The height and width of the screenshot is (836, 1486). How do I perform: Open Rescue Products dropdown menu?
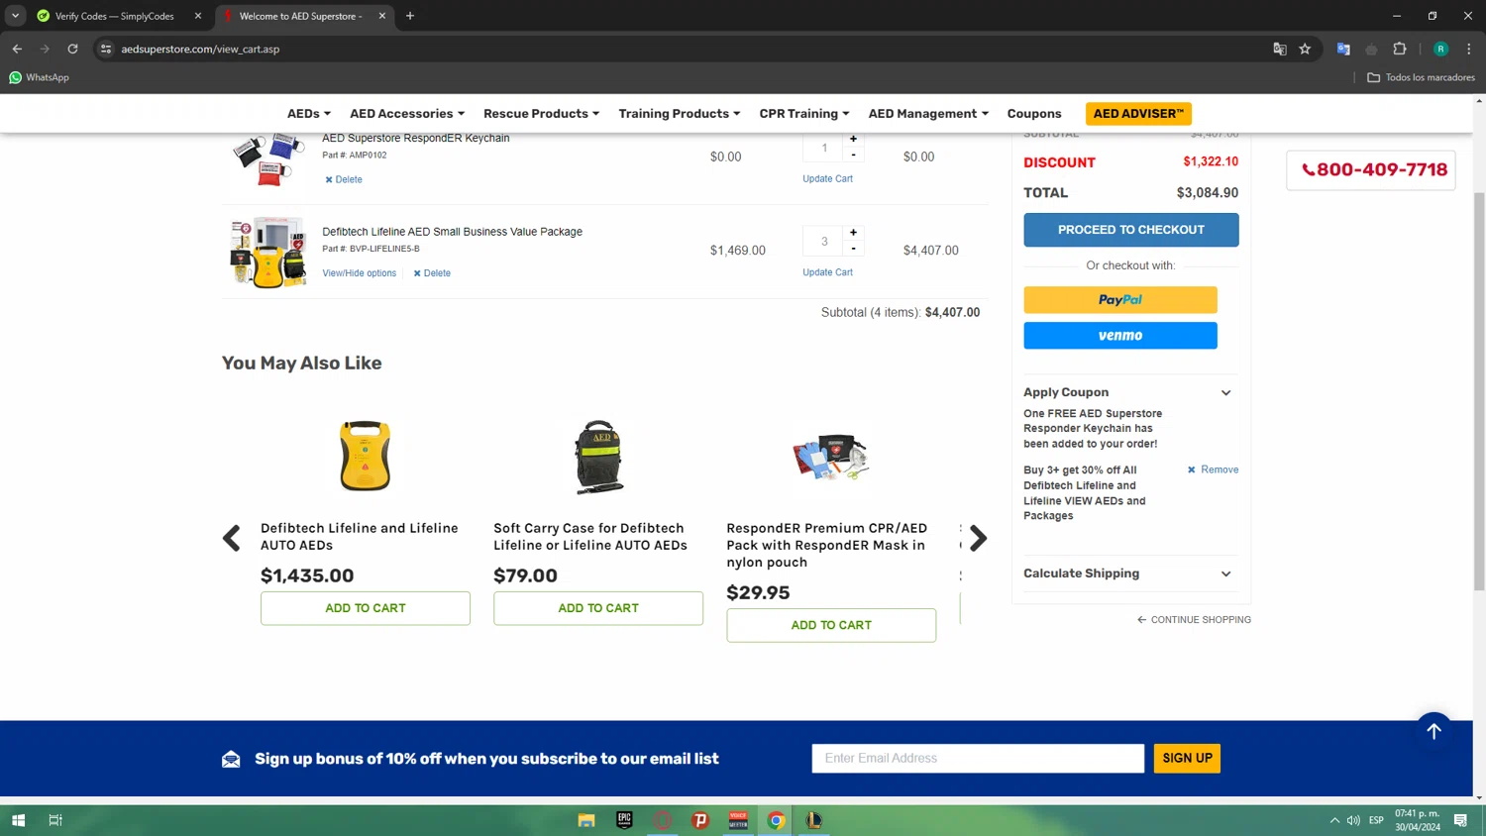click(x=541, y=114)
